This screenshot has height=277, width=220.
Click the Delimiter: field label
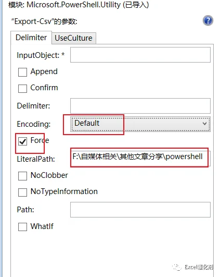click(33, 106)
